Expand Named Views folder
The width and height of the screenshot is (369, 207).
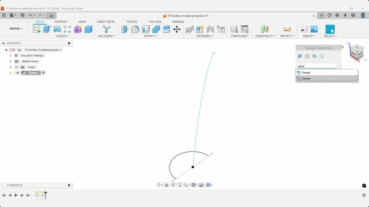click(10, 61)
